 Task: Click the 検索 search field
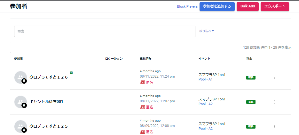pyautogui.click(x=105, y=31)
